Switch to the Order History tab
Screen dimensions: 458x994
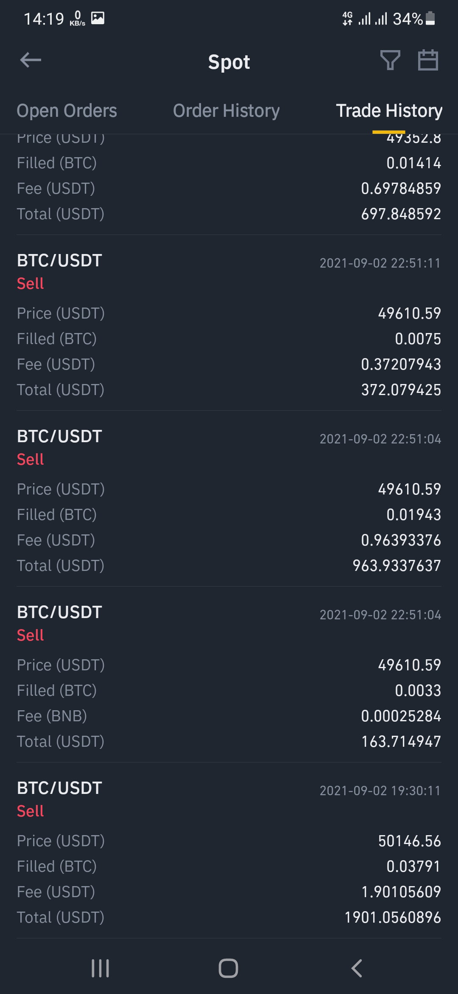click(x=226, y=110)
